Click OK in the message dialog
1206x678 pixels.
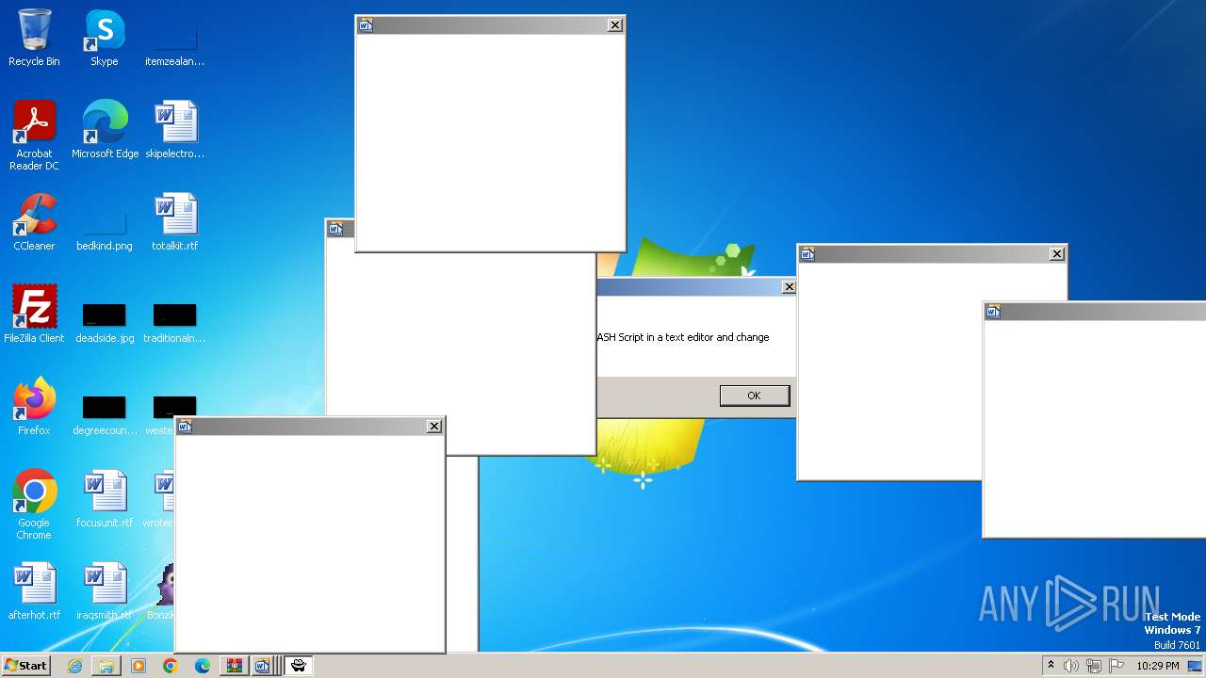[x=754, y=395]
